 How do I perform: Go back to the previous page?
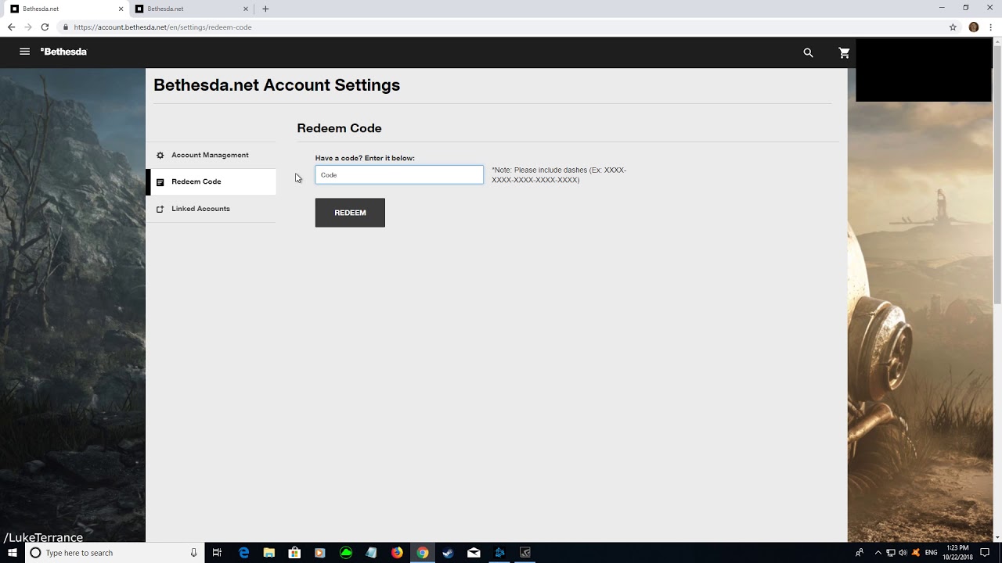coord(11,27)
